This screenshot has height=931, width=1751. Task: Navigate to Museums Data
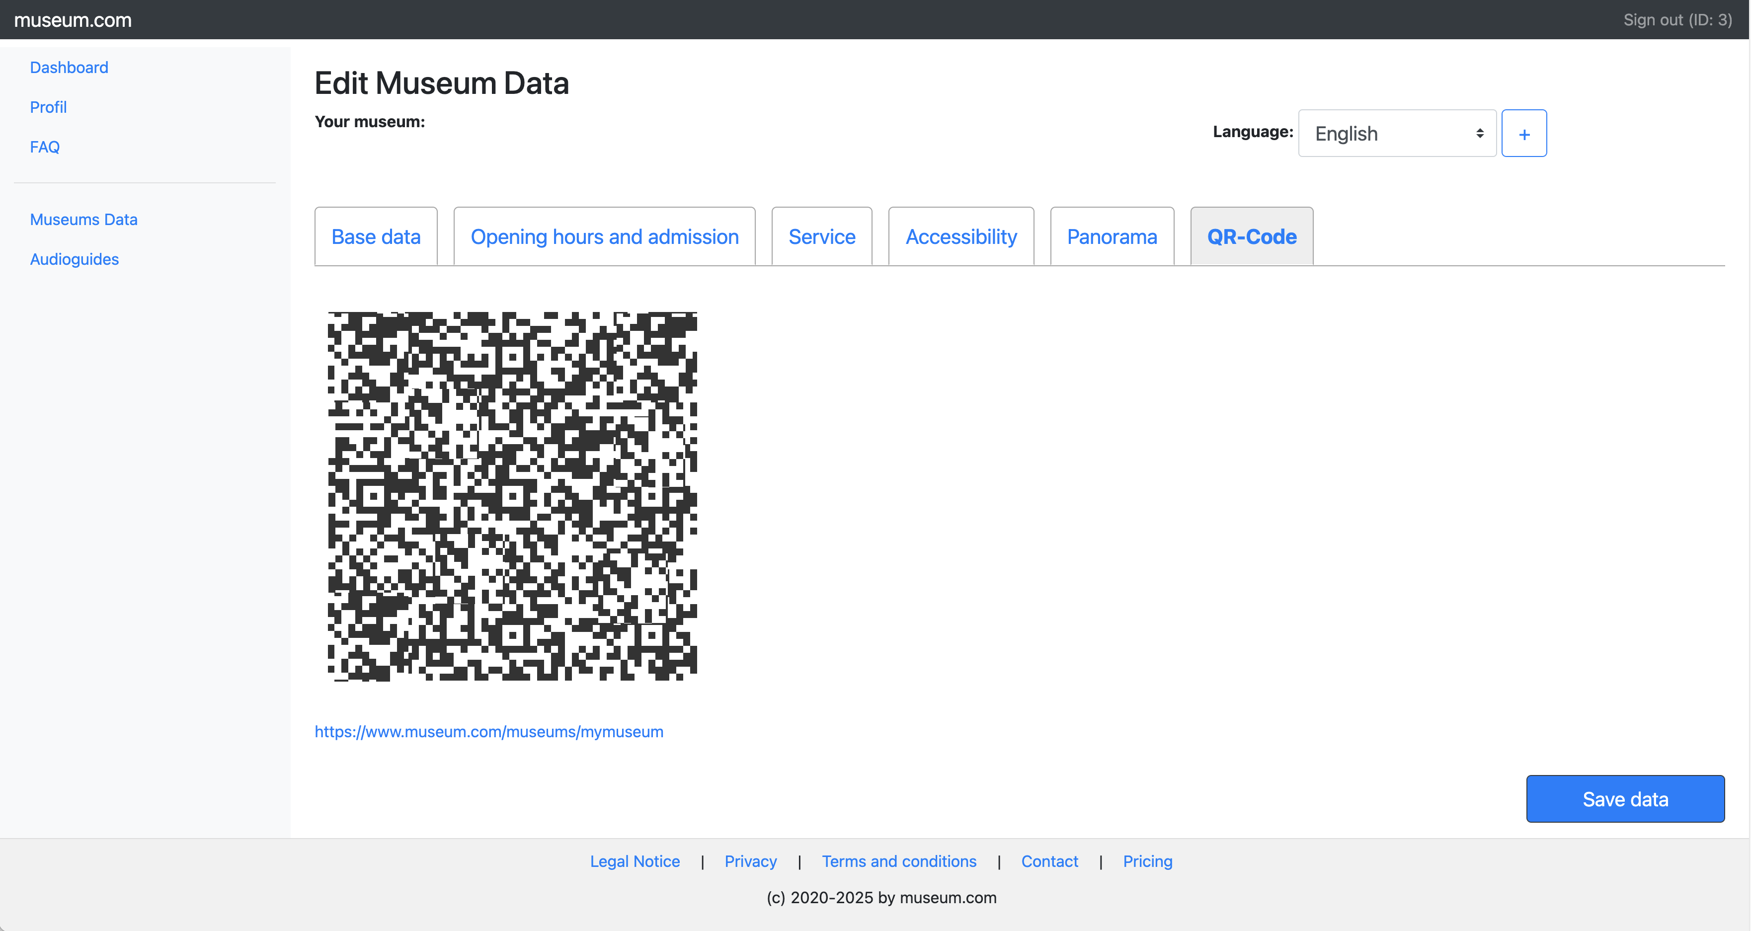click(83, 220)
